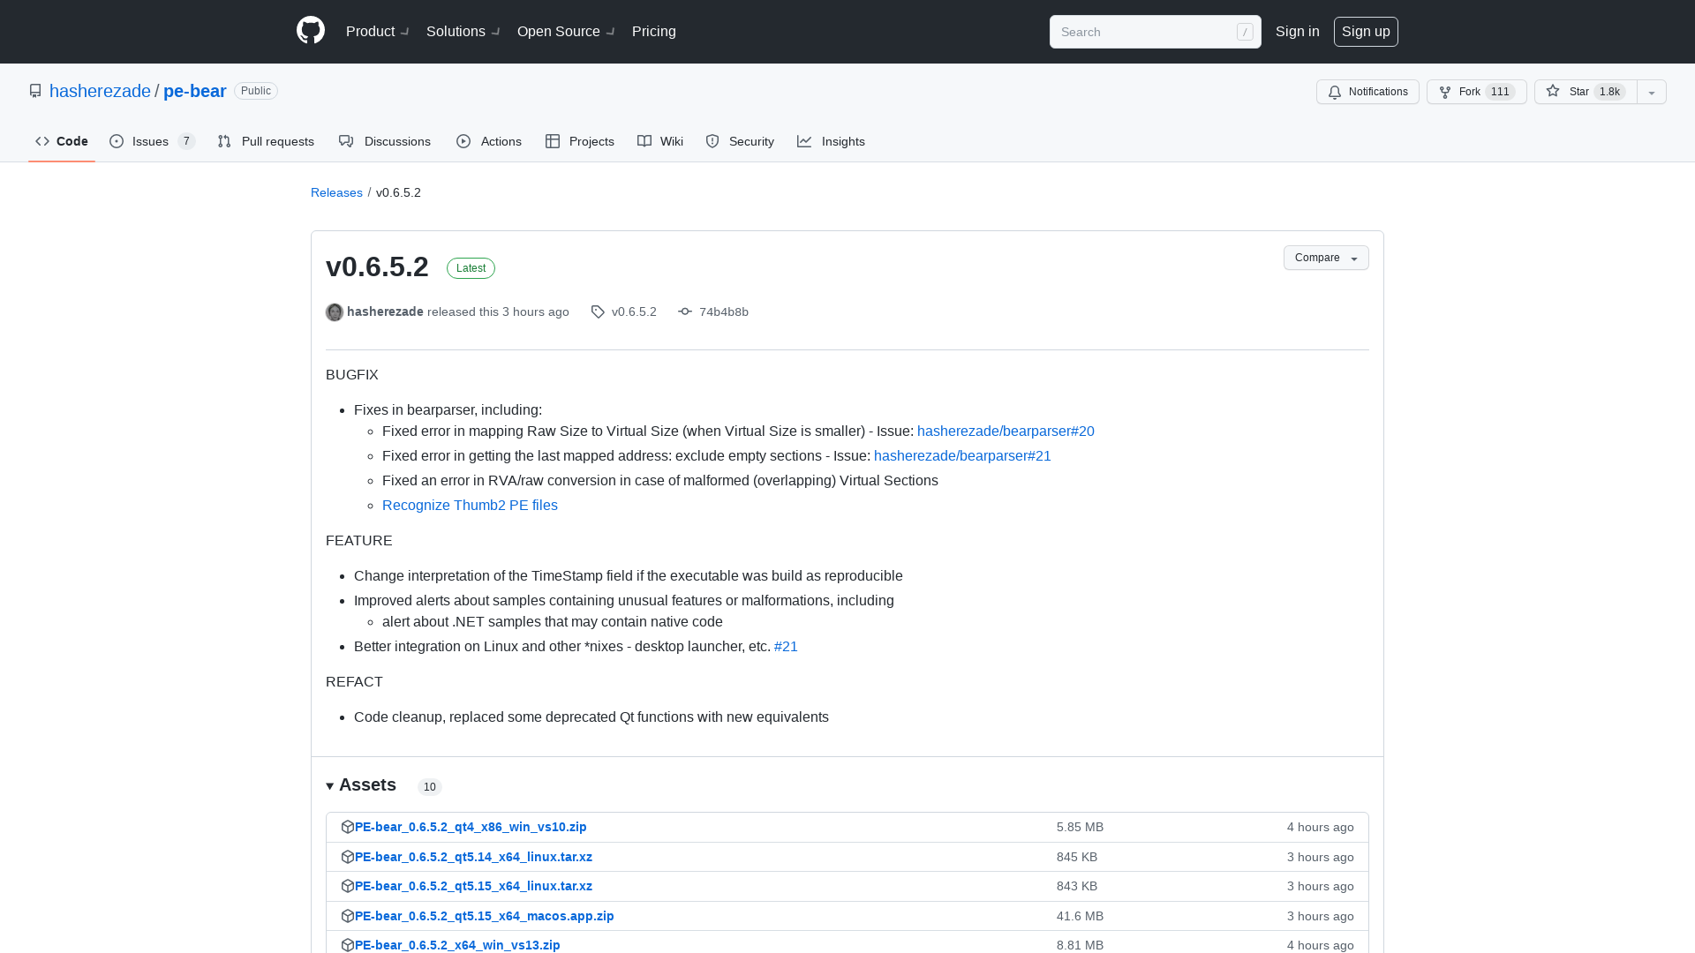The height and width of the screenshot is (953, 1695).
Task: Click the fork count 111
Action: 1500,92
